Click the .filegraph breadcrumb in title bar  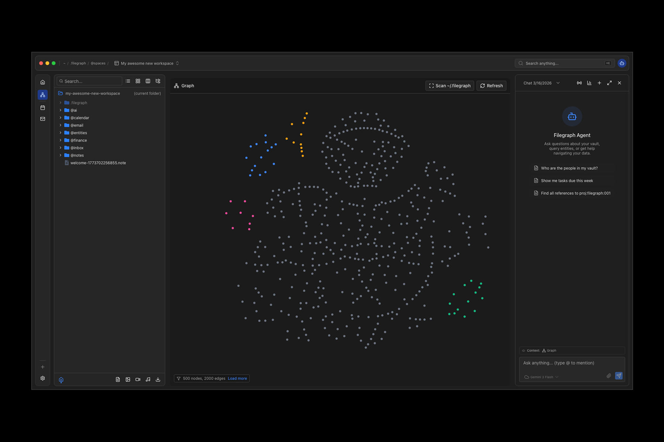[78, 63]
